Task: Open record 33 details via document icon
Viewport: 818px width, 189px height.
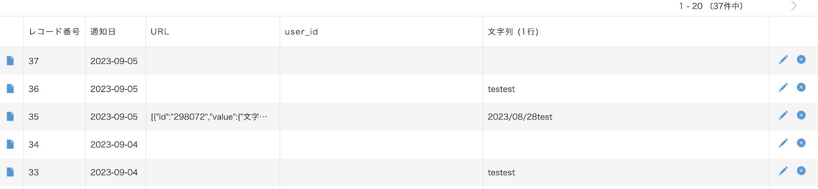Action: click(x=10, y=172)
